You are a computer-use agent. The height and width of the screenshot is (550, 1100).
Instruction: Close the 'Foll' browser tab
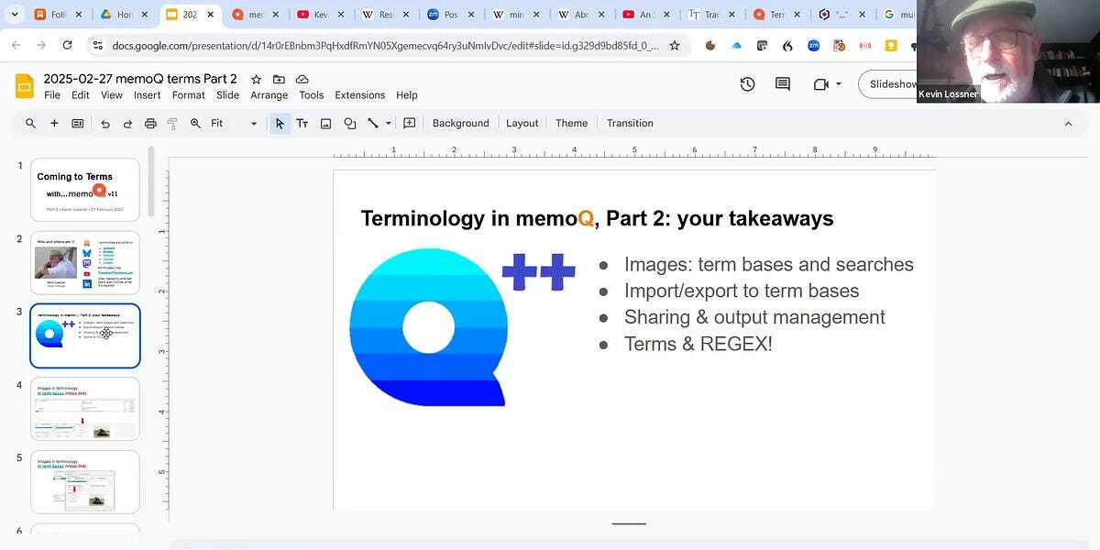click(78, 15)
